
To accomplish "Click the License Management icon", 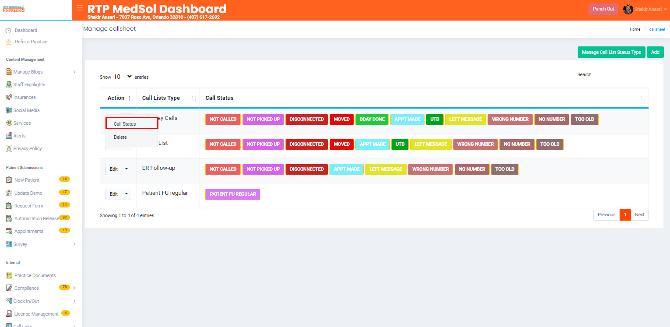I will point(9,314).
